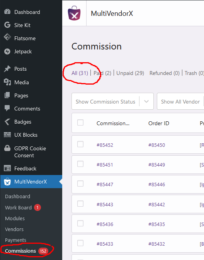The width and height of the screenshot is (204, 260).
Task: Open the Show All Vendor dropdown
Action: tap(180, 101)
